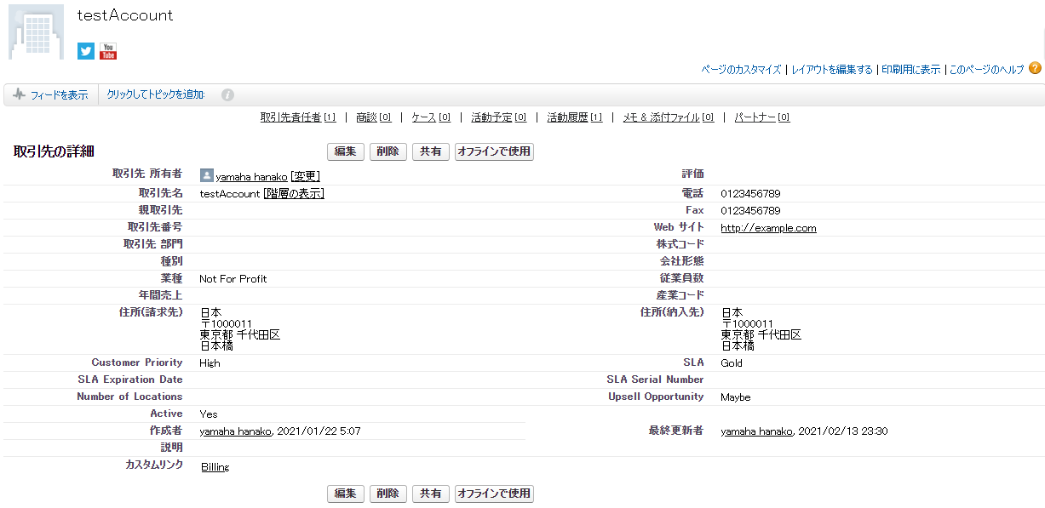Click the bottom オフラインで使用 button
The width and height of the screenshot is (1045, 508).
pyautogui.click(x=494, y=494)
